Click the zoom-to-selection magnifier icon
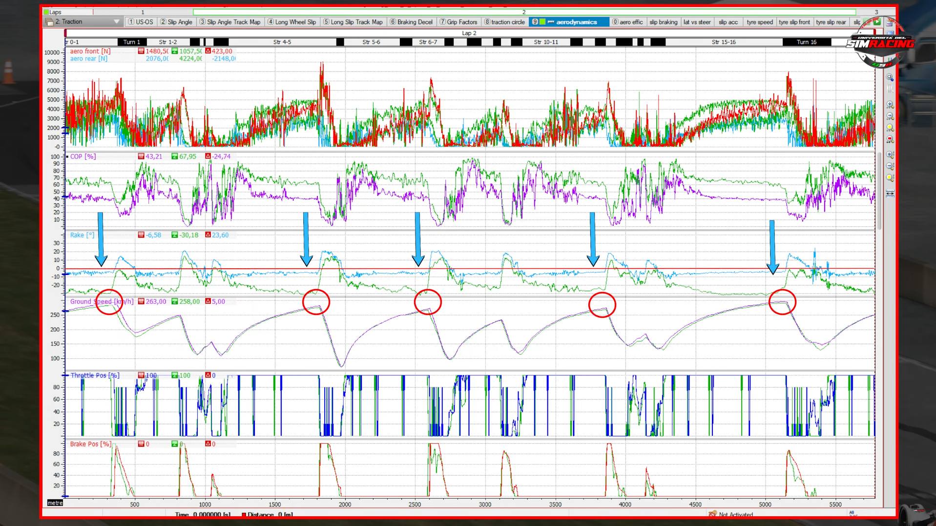Viewport: 936px width, 526px height. 890,78
